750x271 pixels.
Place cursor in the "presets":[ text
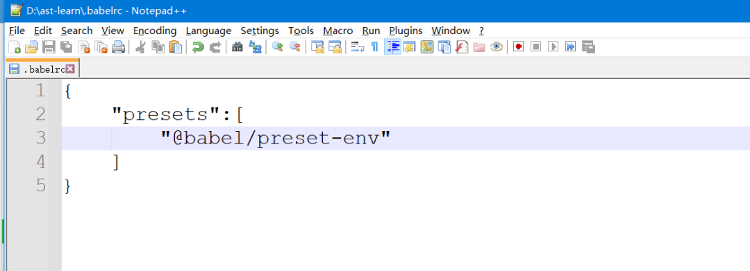pos(178,115)
